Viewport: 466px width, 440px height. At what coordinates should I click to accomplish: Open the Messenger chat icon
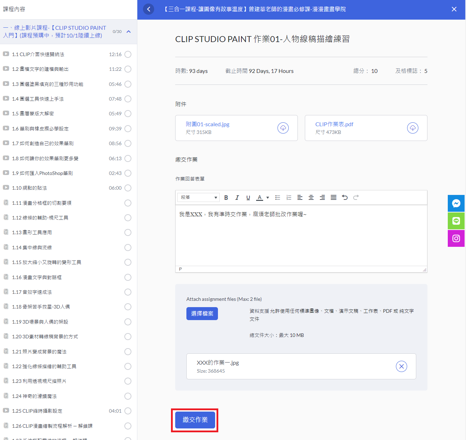(456, 203)
